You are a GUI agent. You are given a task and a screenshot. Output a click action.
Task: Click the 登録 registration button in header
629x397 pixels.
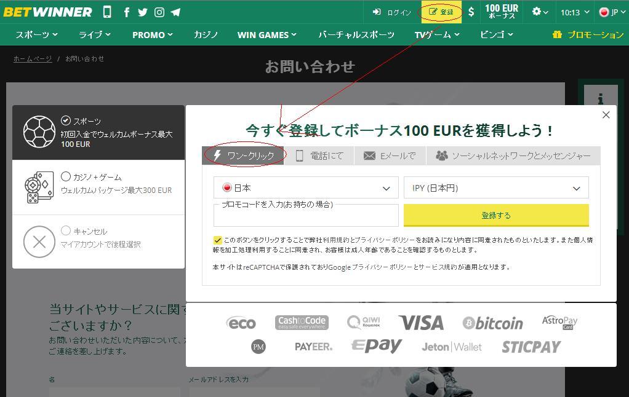[441, 12]
